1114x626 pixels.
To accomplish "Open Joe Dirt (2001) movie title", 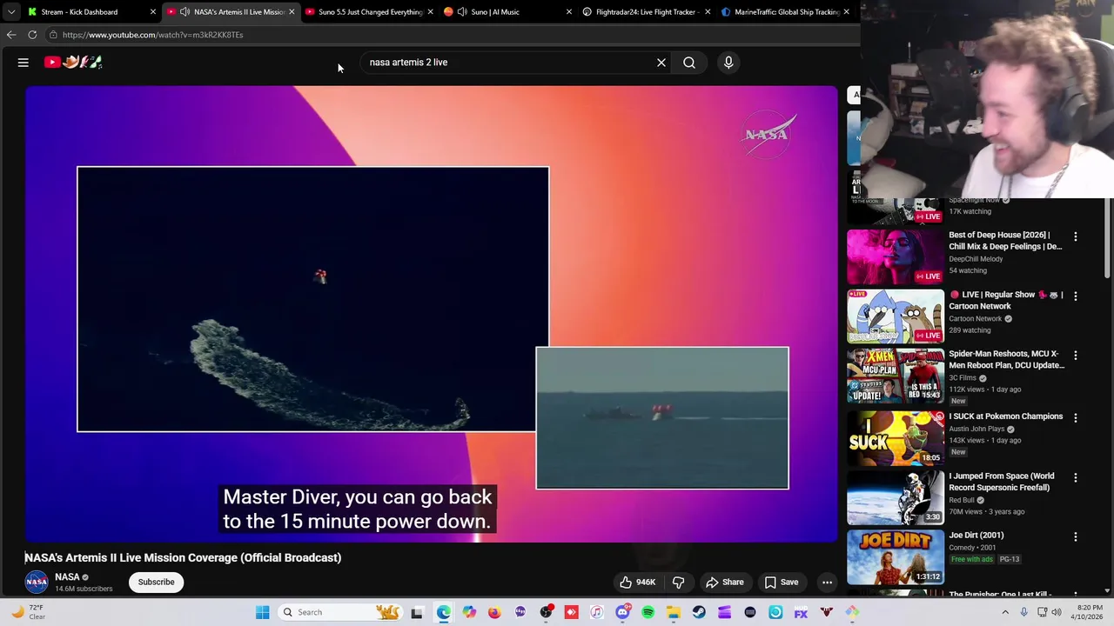I will point(976,536).
